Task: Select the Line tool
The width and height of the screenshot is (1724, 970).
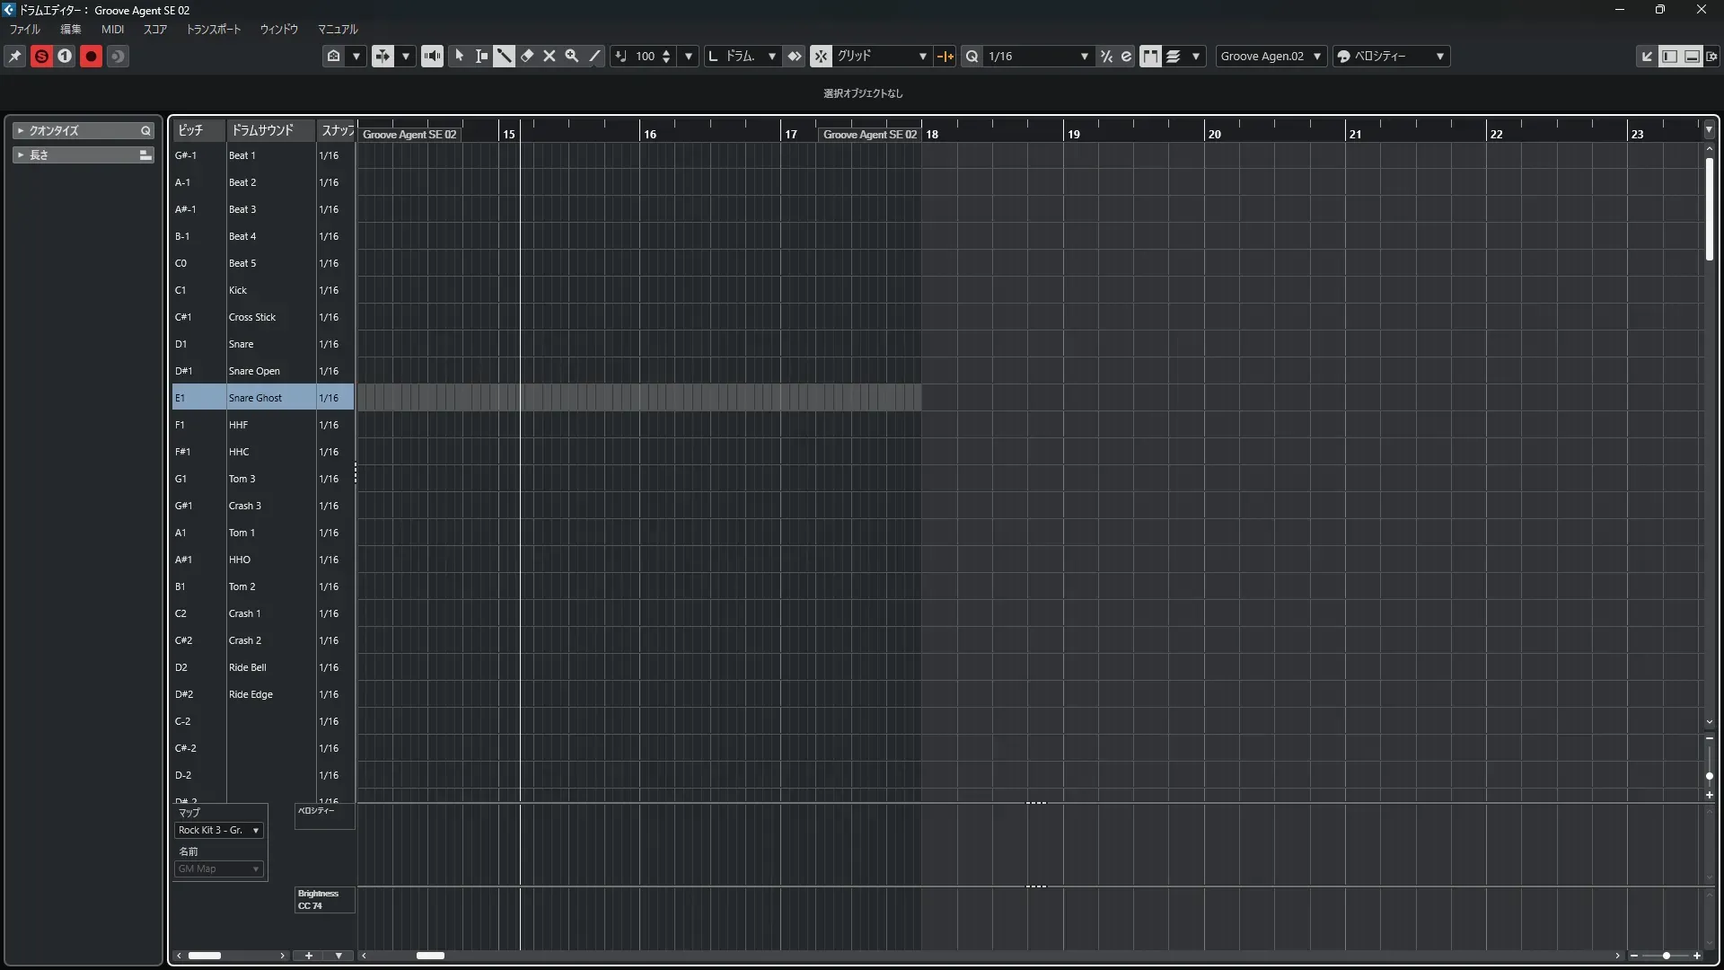Action: [594, 56]
